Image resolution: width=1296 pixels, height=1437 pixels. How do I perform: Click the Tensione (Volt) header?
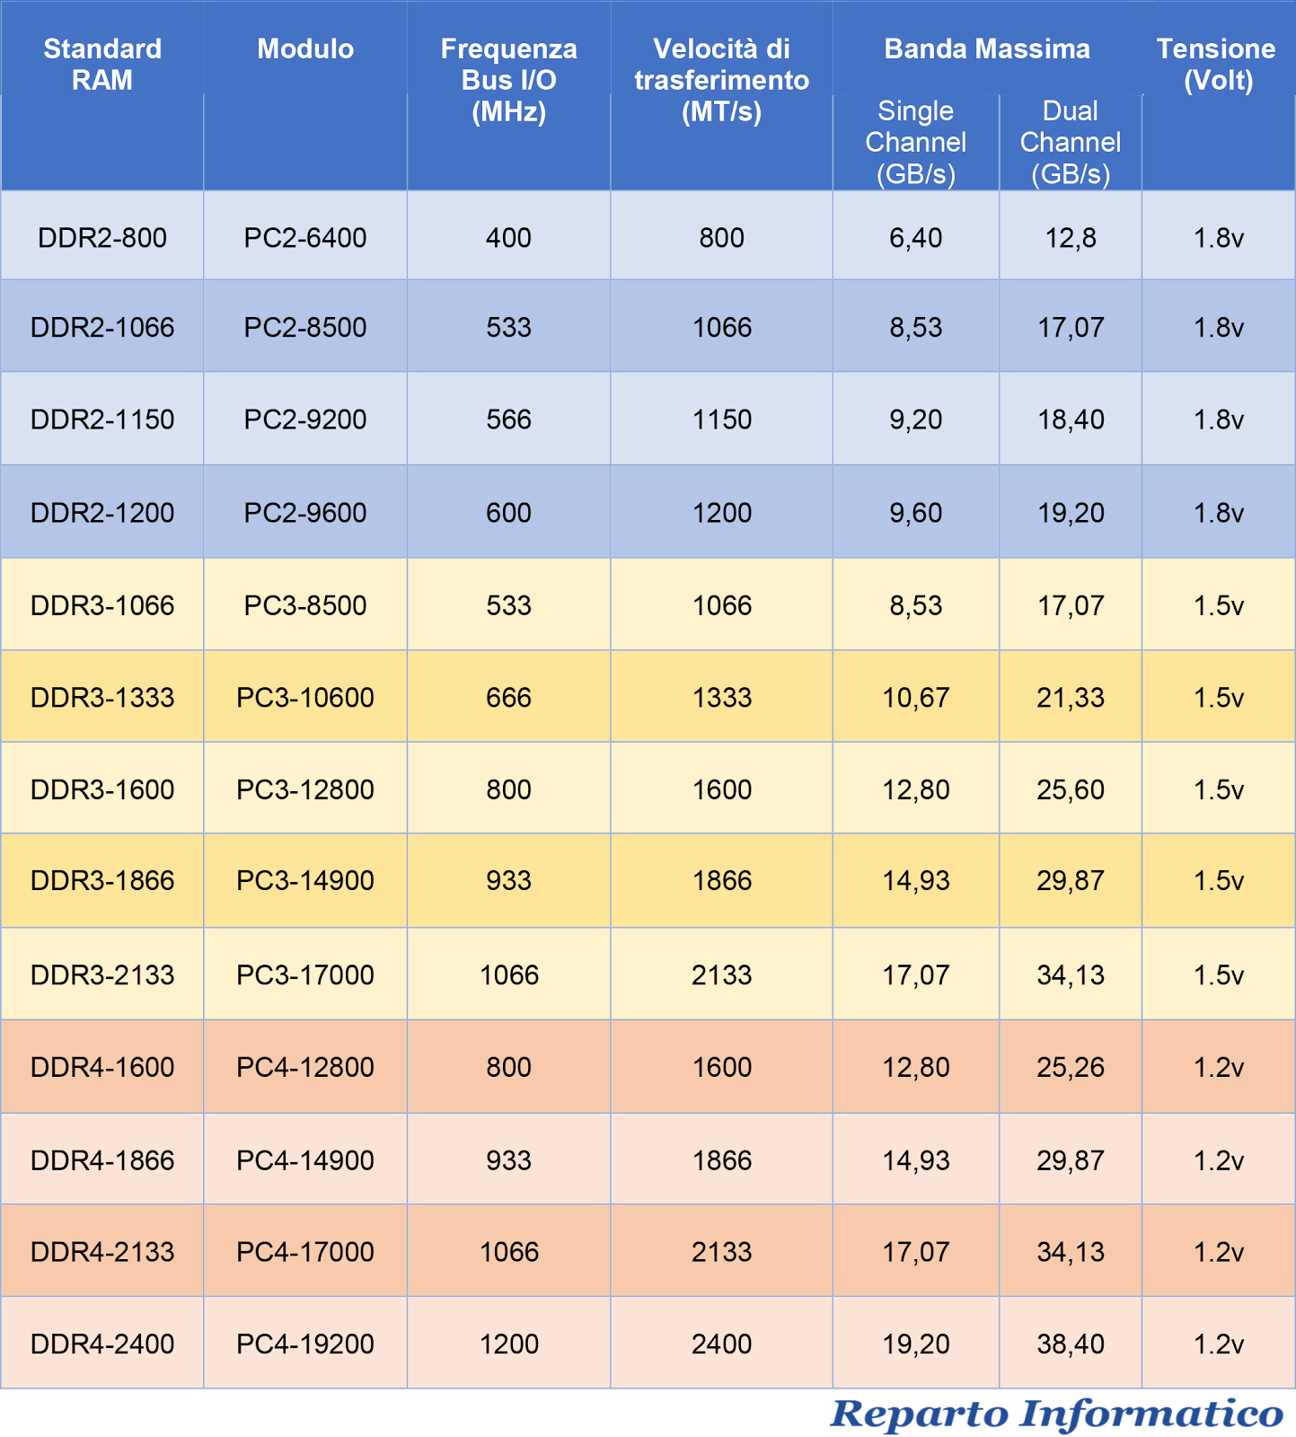click(1217, 64)
